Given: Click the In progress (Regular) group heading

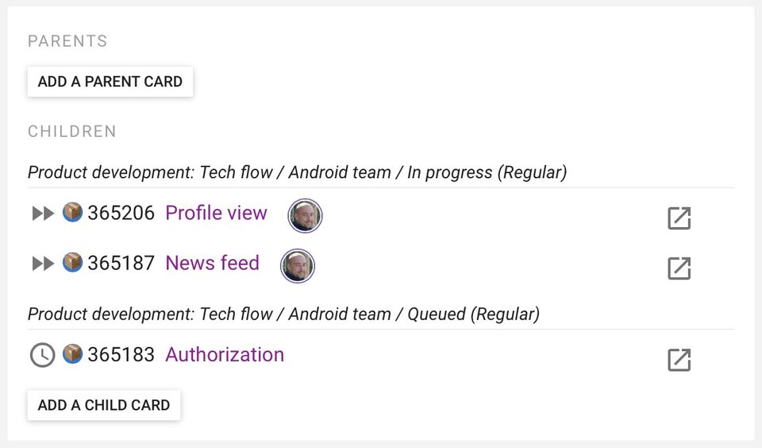Looking at the screenshot, I should [x=297, y=172].
